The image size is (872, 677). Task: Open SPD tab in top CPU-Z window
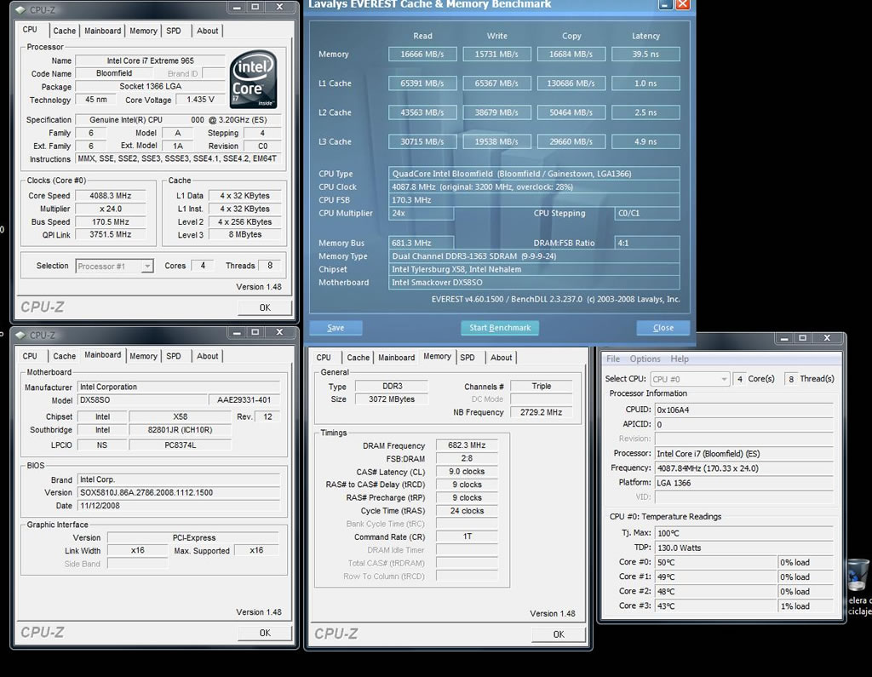point(174,32)
